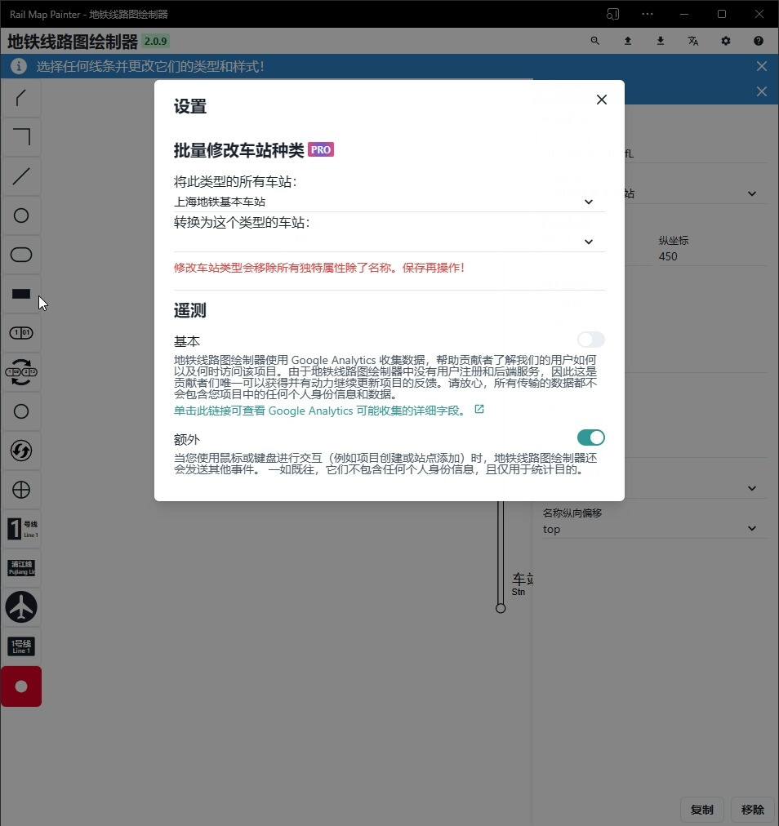Open Google Analytics detailed fields link

(328, 411)
